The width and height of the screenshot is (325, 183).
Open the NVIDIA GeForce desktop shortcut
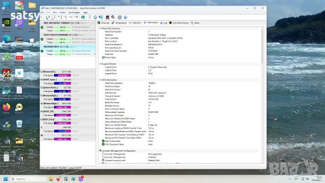click(x=6, y=25)
